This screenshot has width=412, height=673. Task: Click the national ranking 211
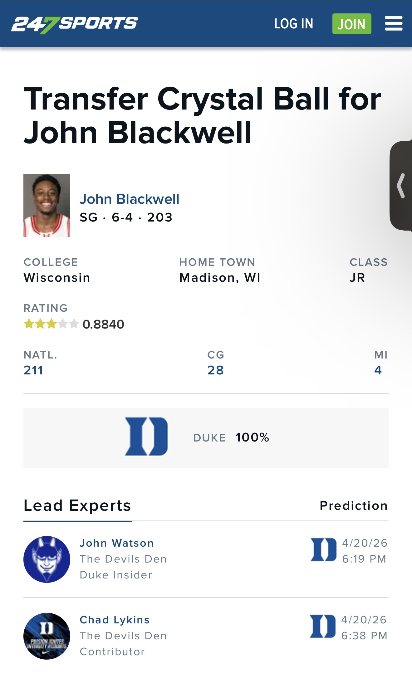pos(33,370)
